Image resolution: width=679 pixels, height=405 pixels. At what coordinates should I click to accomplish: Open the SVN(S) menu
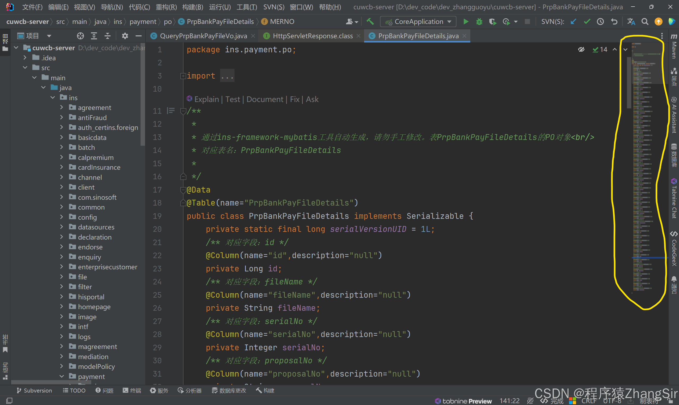[274, 7]
